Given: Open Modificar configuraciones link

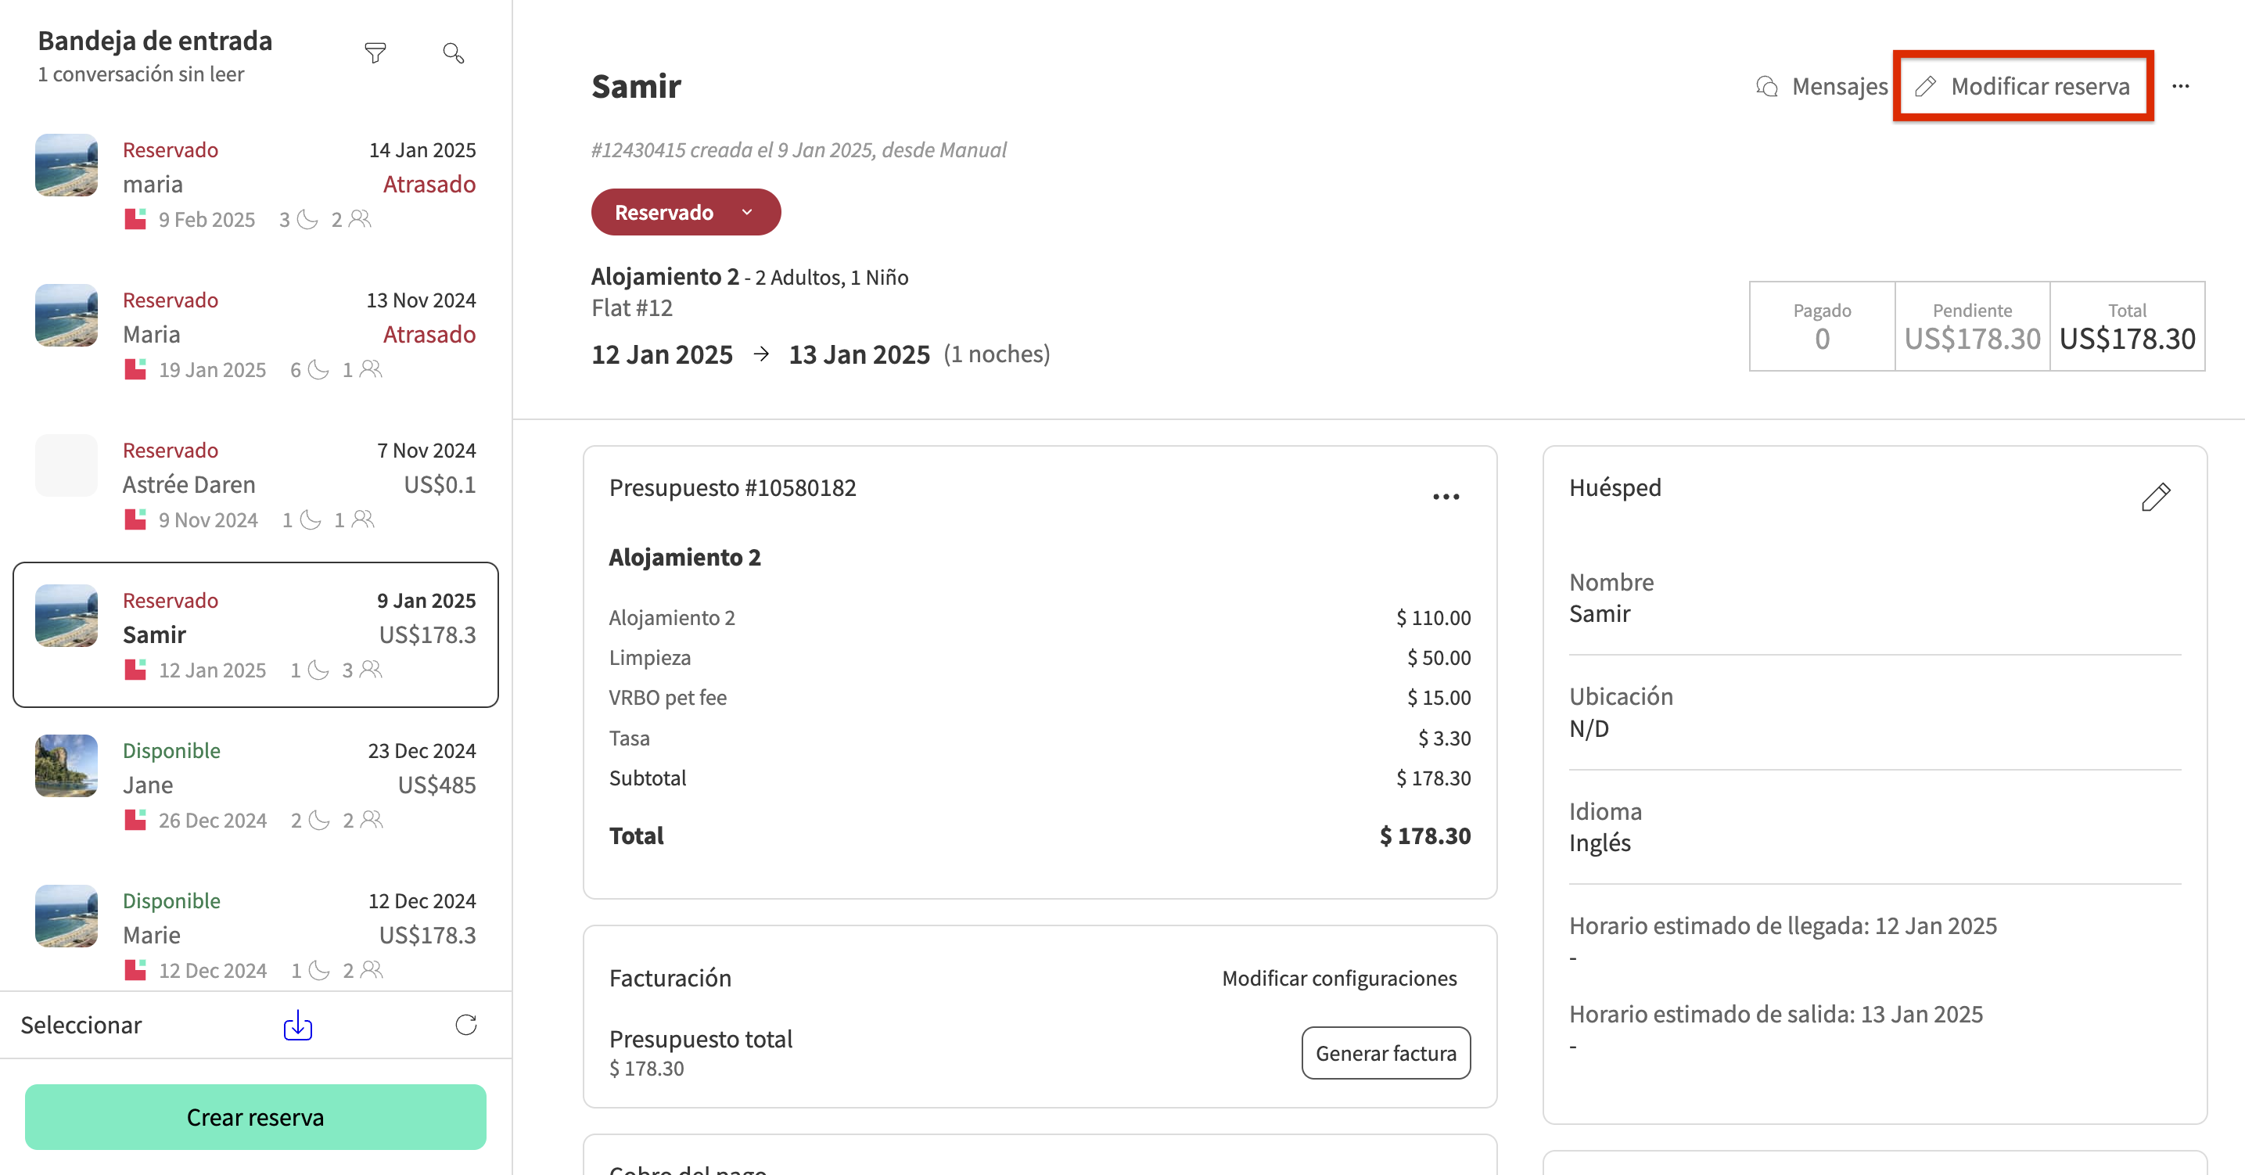Looking at the screenshot, I should click(1338, 978).
